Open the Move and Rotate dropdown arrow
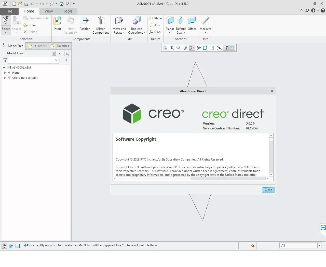326x267 pixels. point(124,33)
